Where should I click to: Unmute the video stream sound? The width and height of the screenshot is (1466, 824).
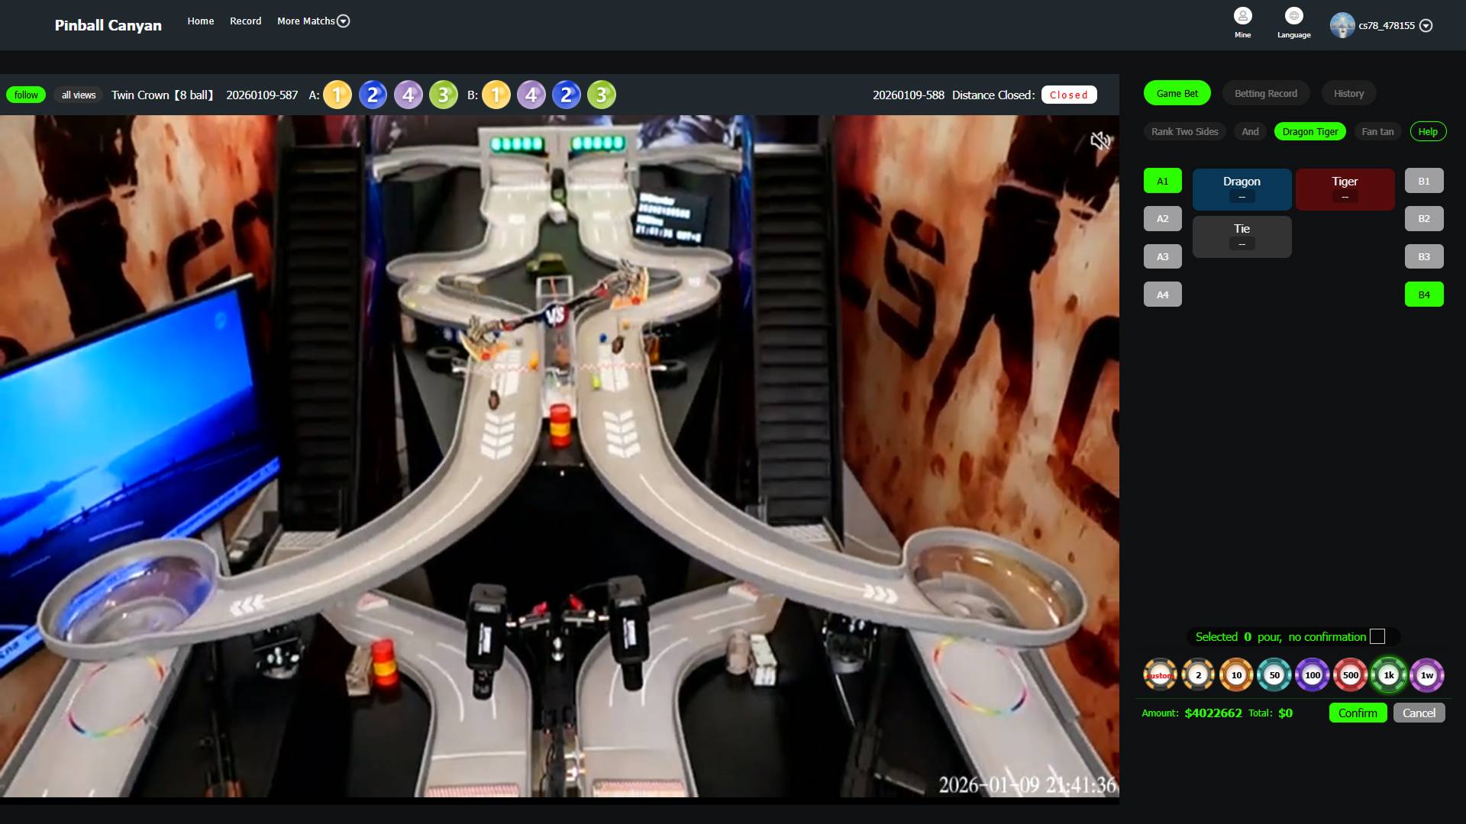[x=1099, y=140]
